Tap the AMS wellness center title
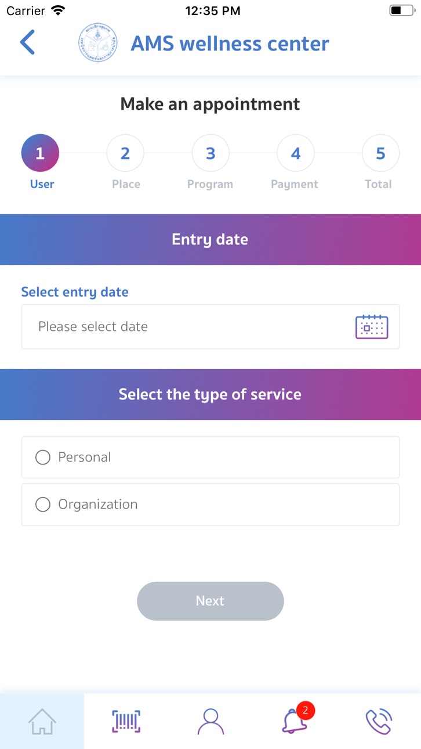The image size is (421, 749). (230, 44)
